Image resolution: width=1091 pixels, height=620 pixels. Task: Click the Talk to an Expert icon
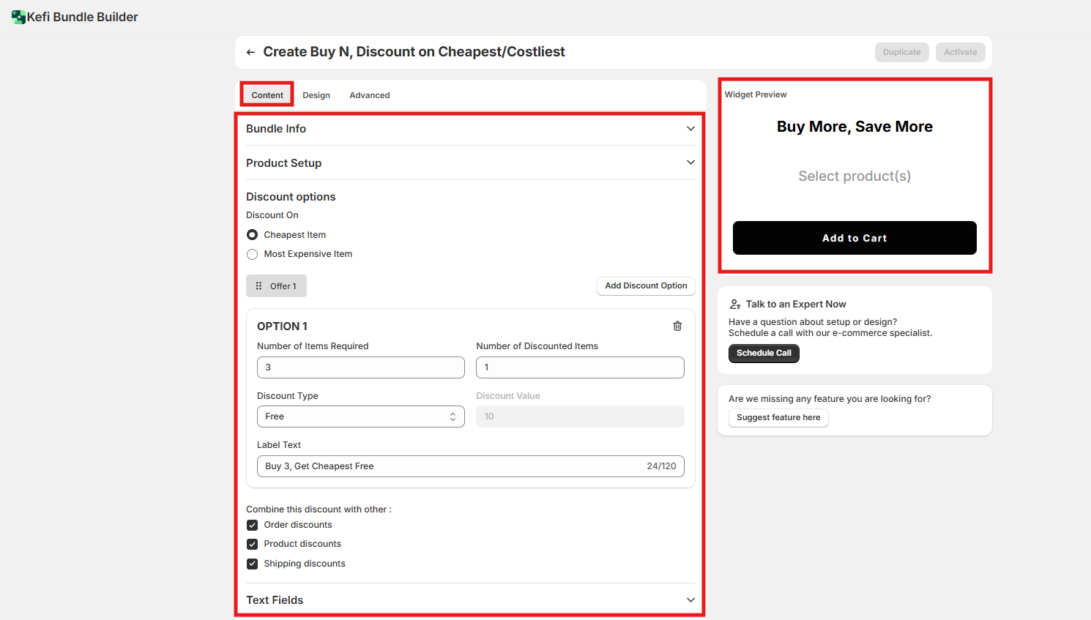(735, 305)
